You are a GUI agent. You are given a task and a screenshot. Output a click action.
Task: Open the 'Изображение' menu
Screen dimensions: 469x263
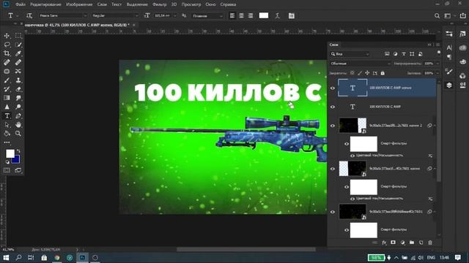[x=79, y=4]
